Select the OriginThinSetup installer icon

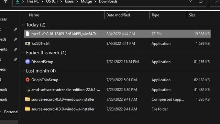click(27, 80)
